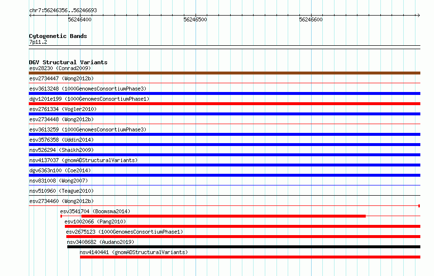434x276 pixels.
Task: Select the blue dgv6363n100 variant bar
Action: pyautogui.click(x=224, y=175)
